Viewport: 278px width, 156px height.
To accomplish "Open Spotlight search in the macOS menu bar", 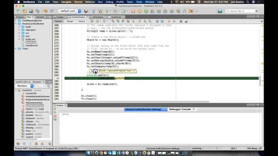I will coord(248,2).
